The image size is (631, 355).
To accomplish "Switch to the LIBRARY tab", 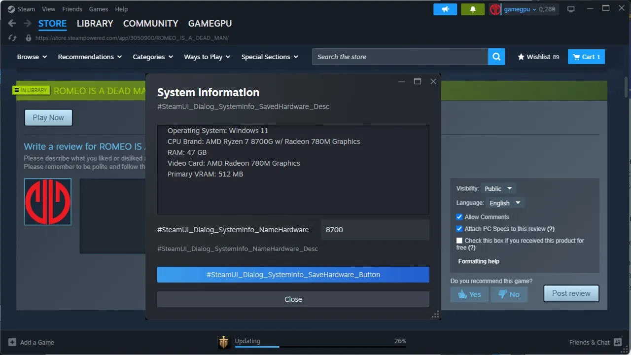I will coord(95,23).
